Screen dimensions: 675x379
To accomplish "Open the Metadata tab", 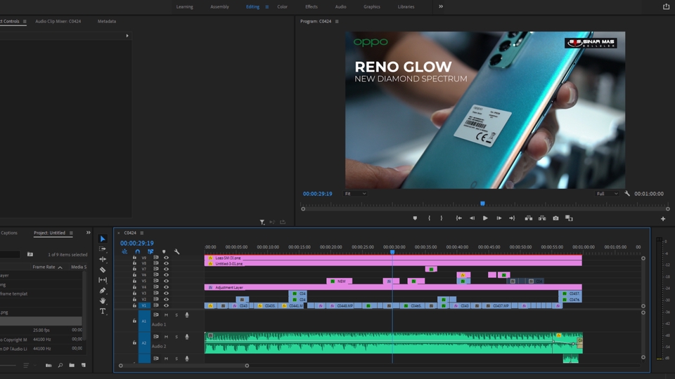I will [107, 22].
